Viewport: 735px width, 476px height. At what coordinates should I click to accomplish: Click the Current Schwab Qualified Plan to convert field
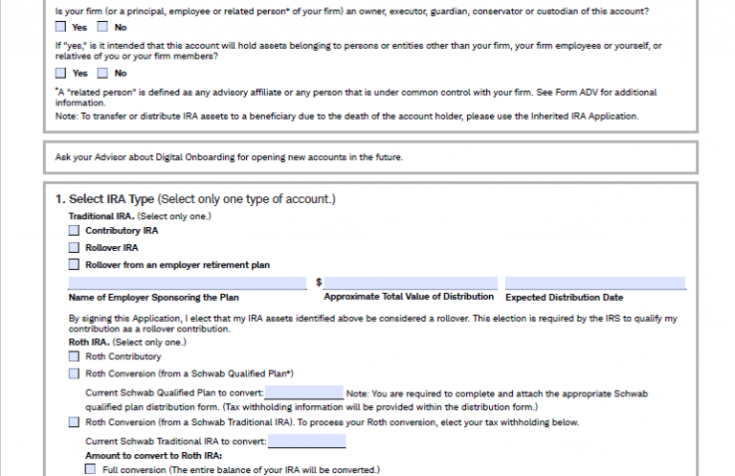click(x=303, y=394)
